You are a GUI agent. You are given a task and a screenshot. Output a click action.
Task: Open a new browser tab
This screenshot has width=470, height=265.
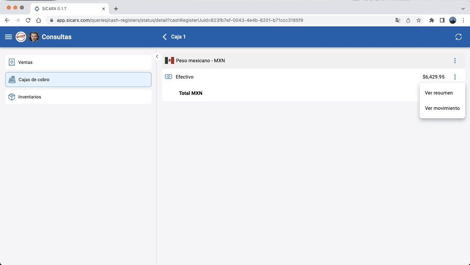[116, 9]
